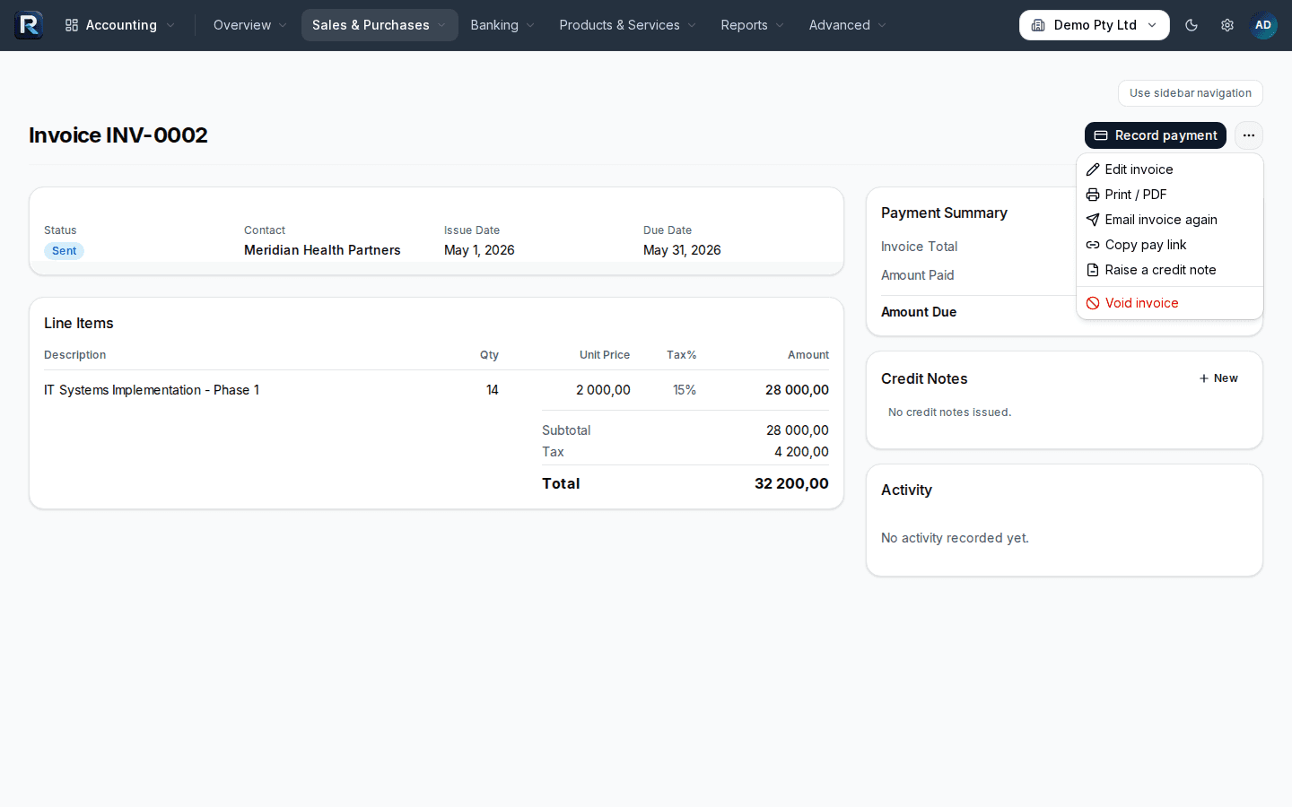This screenshot has height=807, width=1292.
Task: Open the Sales & Purchases navigation item
Action: [x=380, y=25]
